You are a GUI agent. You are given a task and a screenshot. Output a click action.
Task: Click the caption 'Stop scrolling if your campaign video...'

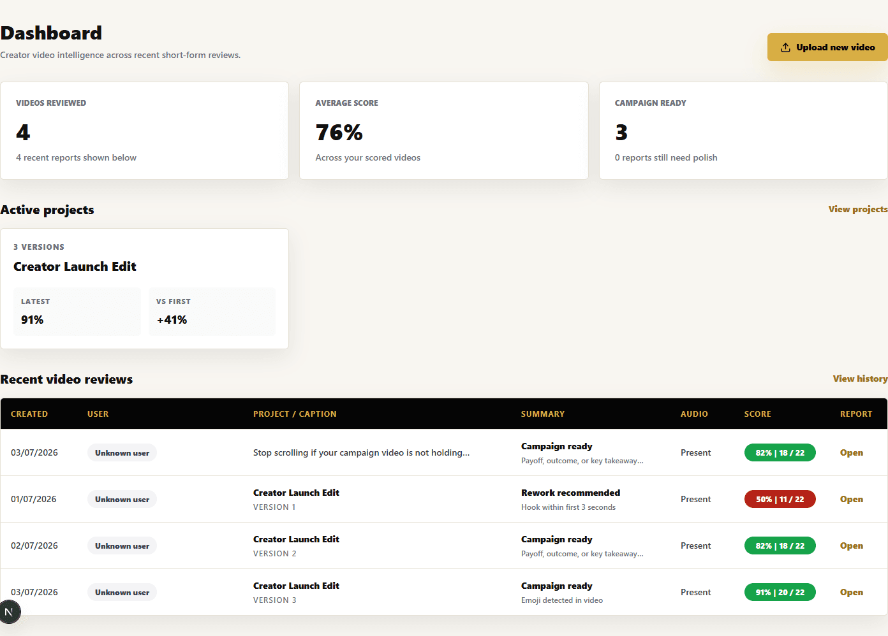(x=361, y=452)
